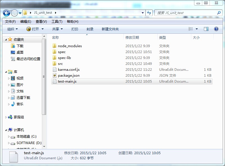
Task: Open 下载 in favorites
Action: coord(20,46)
